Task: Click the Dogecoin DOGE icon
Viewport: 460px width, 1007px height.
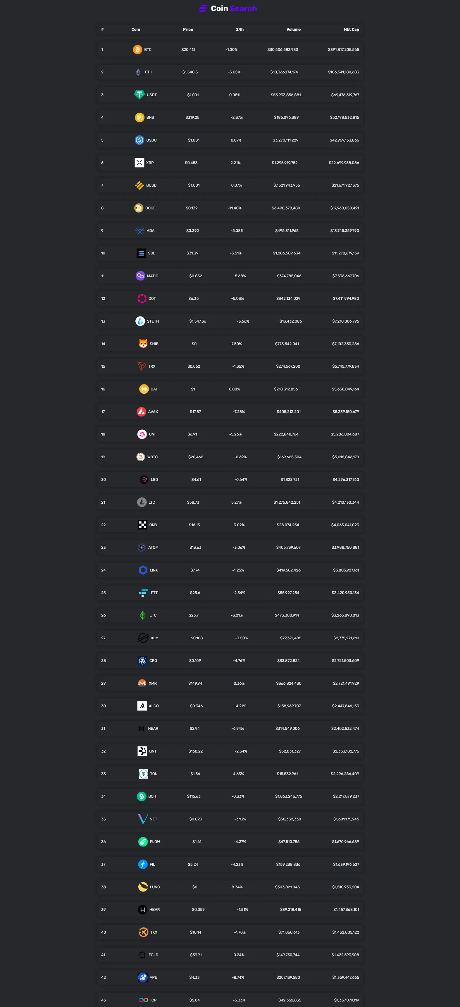Action: click(x=139, y=208)
